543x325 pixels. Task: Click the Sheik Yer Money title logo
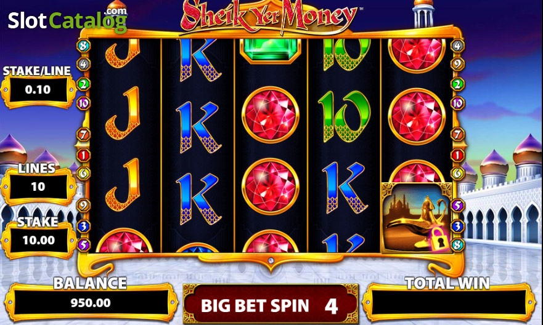[269, 15]
